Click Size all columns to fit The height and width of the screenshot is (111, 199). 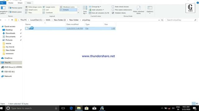point(99,13)
